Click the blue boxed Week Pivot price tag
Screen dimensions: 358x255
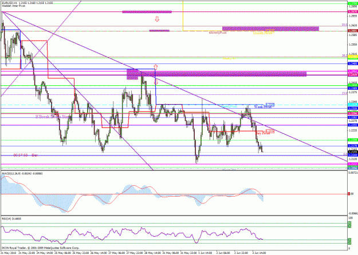(270, 105)
